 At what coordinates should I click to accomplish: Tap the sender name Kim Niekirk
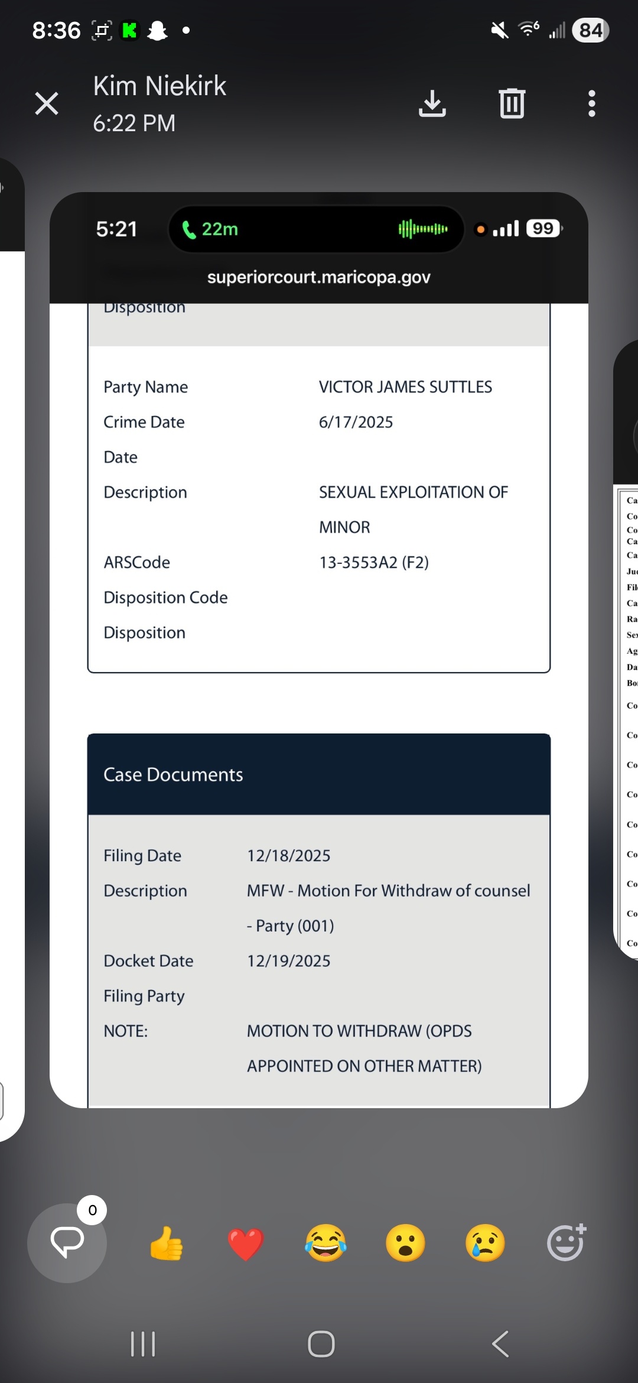click(x=159, y=86)
